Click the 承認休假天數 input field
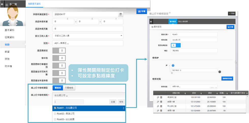The height and width of the screenshot is (123, 249). click(x=88, y=29)
